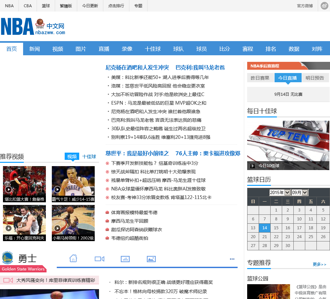Go to 首页 in main navigation
Viewport: 330px width, 299px height.
(x=12, y=49)
